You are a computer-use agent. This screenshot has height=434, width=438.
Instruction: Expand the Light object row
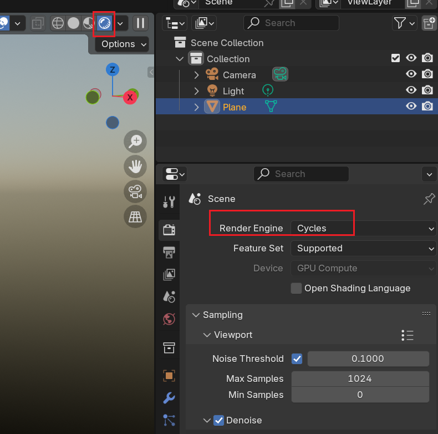196,91
